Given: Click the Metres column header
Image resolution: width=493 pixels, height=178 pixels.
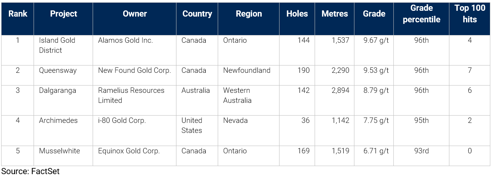Looking at the screenshot, I should point(335,14).
